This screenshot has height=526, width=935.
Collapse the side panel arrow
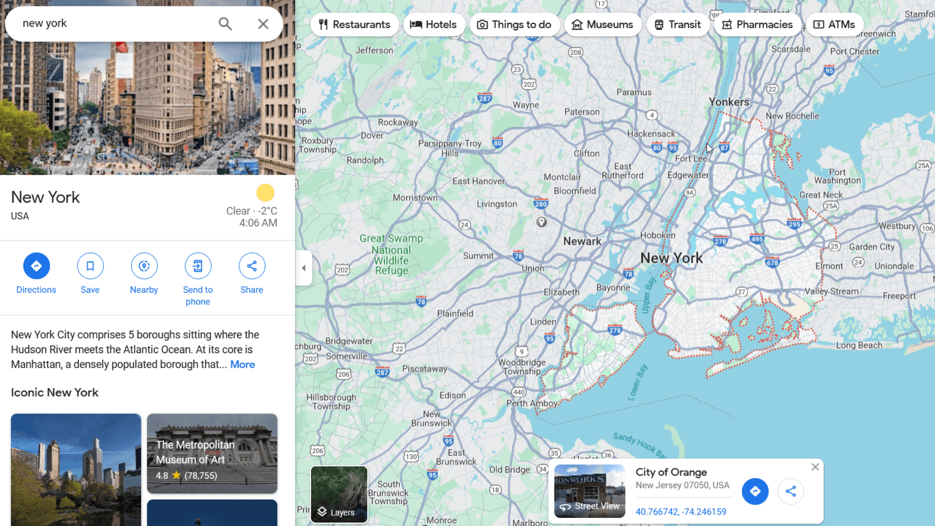[304, 268]
